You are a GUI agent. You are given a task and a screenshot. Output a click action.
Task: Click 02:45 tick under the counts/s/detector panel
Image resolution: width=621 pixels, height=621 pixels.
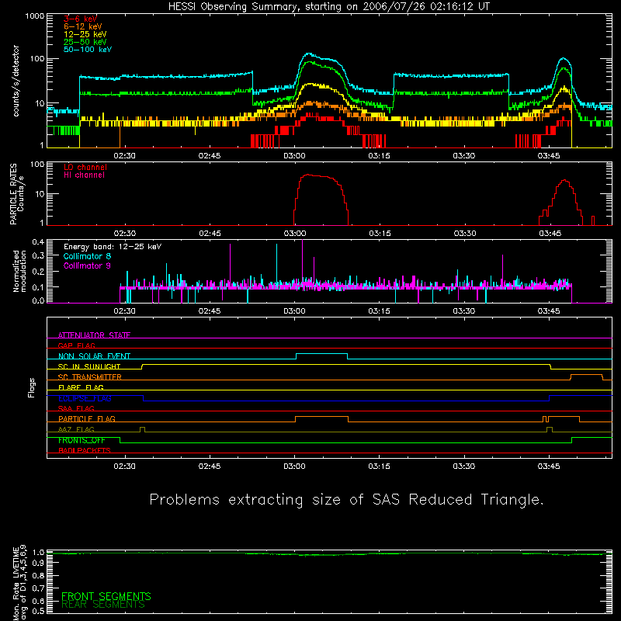[210, 156]
